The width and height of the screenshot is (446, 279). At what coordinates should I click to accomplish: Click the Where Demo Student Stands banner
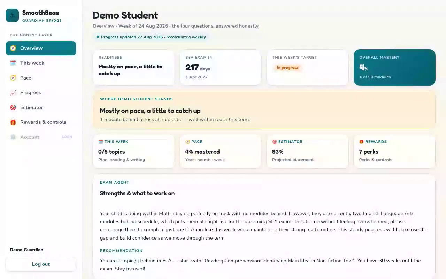click(x=264, y=110)
